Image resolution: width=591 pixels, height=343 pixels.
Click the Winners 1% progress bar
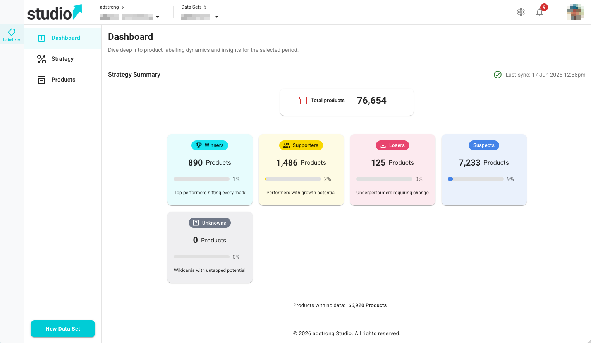[x=201, y=179]
